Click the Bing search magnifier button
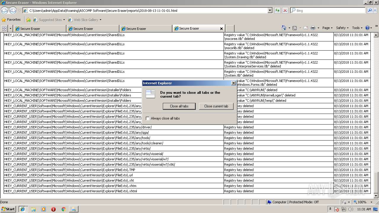 [370, 10]
